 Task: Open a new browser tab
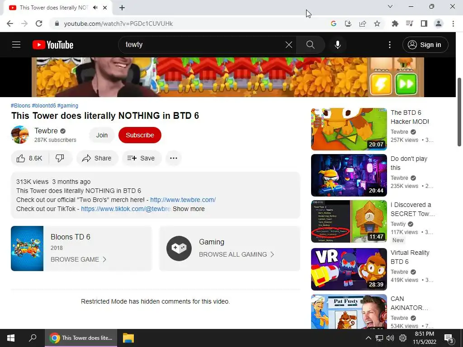coord(122,8)
